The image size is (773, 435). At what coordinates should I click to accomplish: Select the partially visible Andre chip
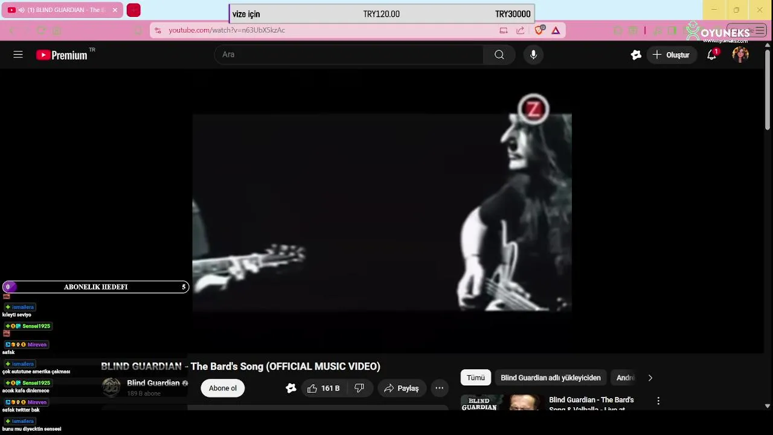[625, 378]
